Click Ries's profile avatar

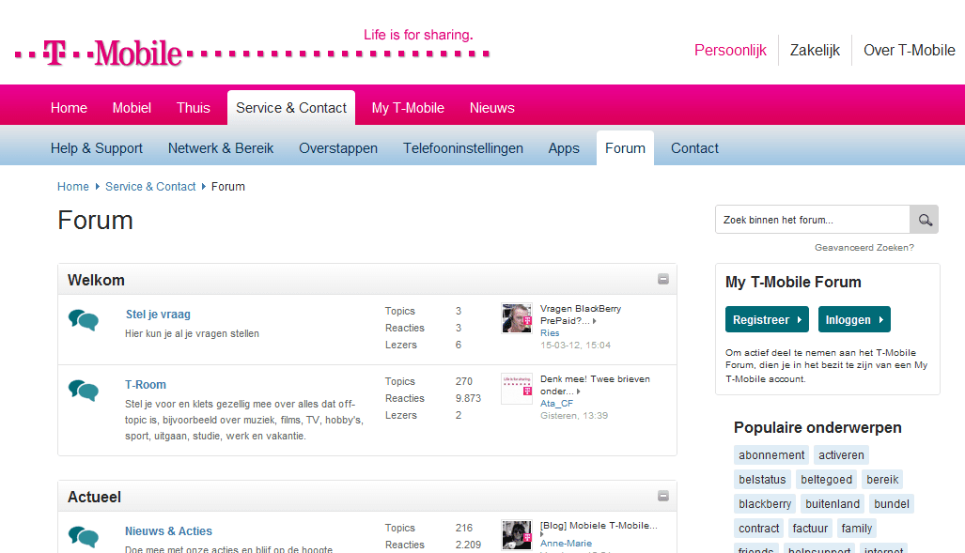coord(517,318)
